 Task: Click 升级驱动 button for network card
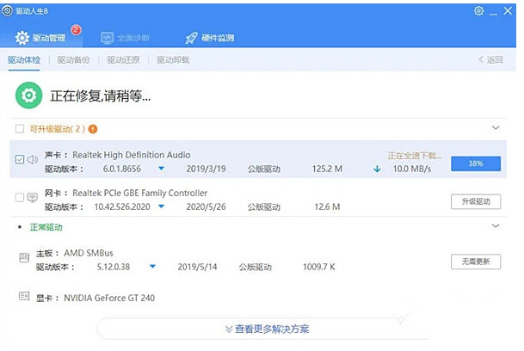click(x=476, y=201)
